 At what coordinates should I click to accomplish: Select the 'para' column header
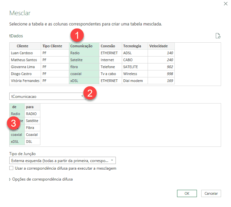tap(32, 107)
